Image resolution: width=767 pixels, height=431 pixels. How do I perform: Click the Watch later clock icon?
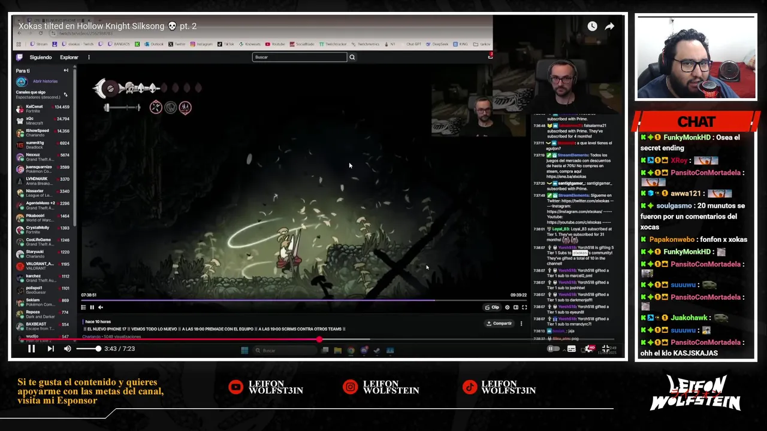pyautogui.click(x=592, y=26)
